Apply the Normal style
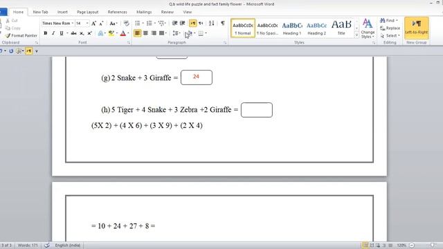This screenshot has height=249, width=443. pyautogui.click(x=243, y=28)
